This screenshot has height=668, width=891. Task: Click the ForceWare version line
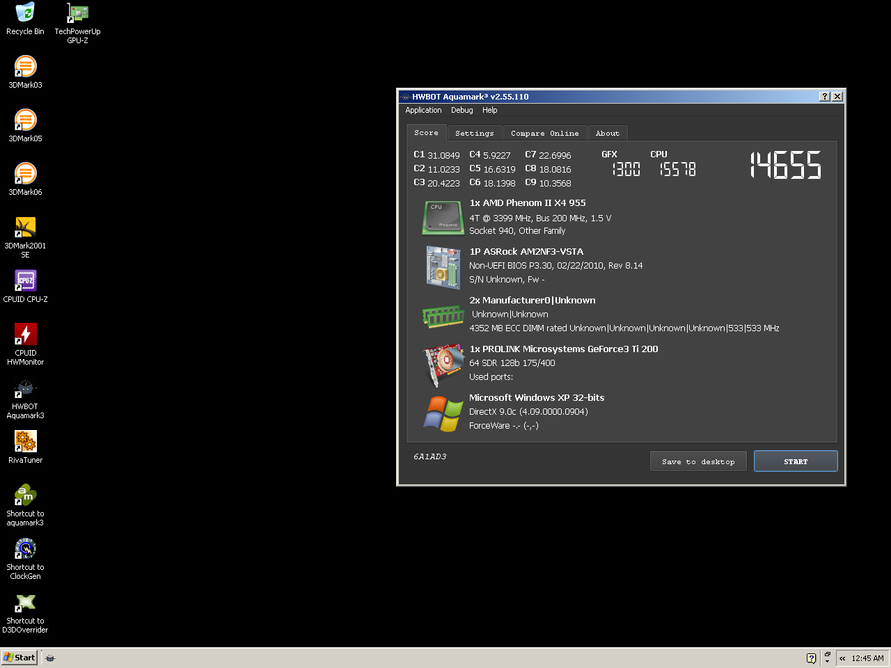tap(504, 425)
